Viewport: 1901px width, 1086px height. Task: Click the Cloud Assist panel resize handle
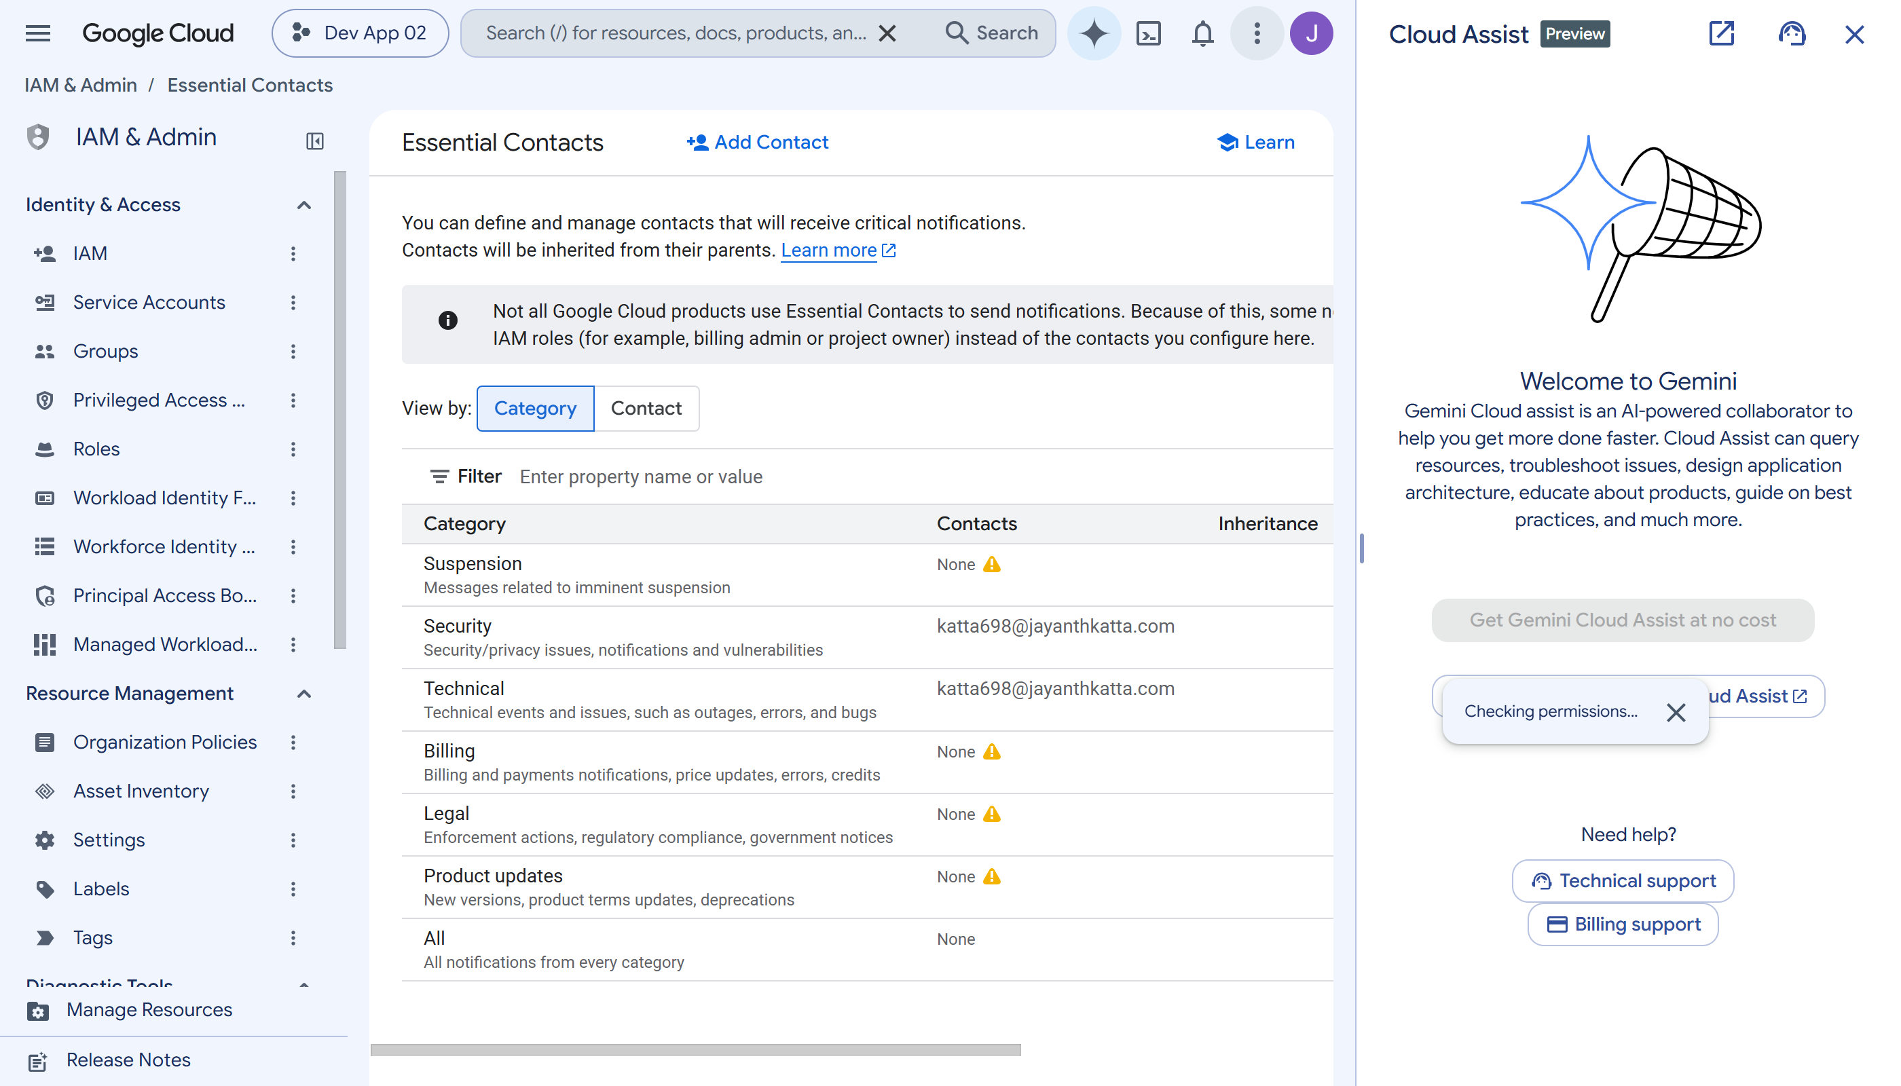point(1361,548)
